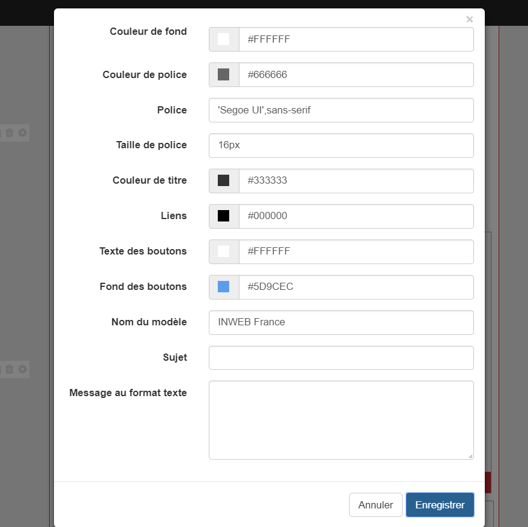Viewport: 528px width, 527px height.
Task: Click the upper trash icon behind the dialog
Action: coord(10,133)
